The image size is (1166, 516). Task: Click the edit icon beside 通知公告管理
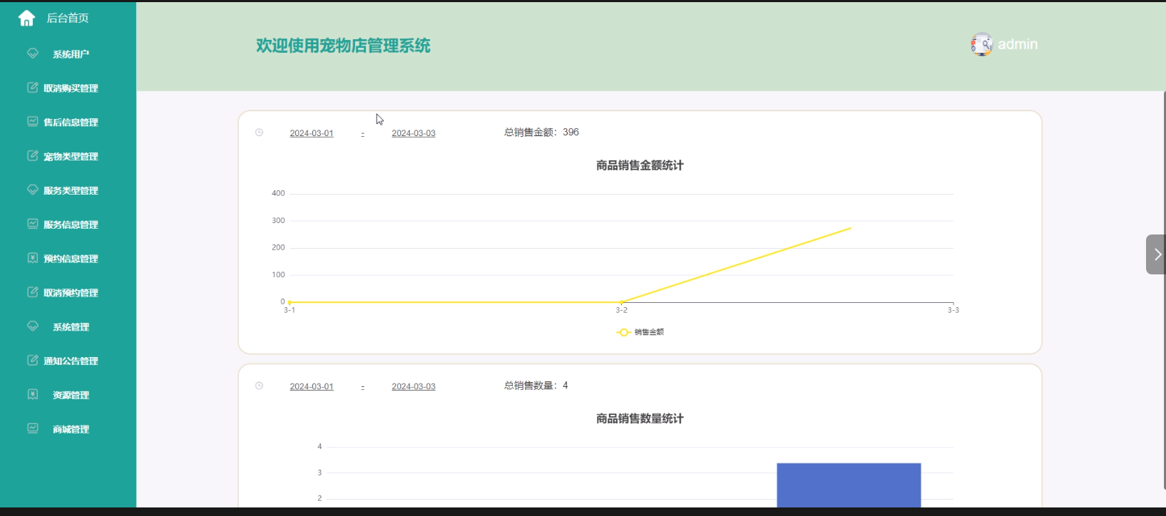point(33,361)
